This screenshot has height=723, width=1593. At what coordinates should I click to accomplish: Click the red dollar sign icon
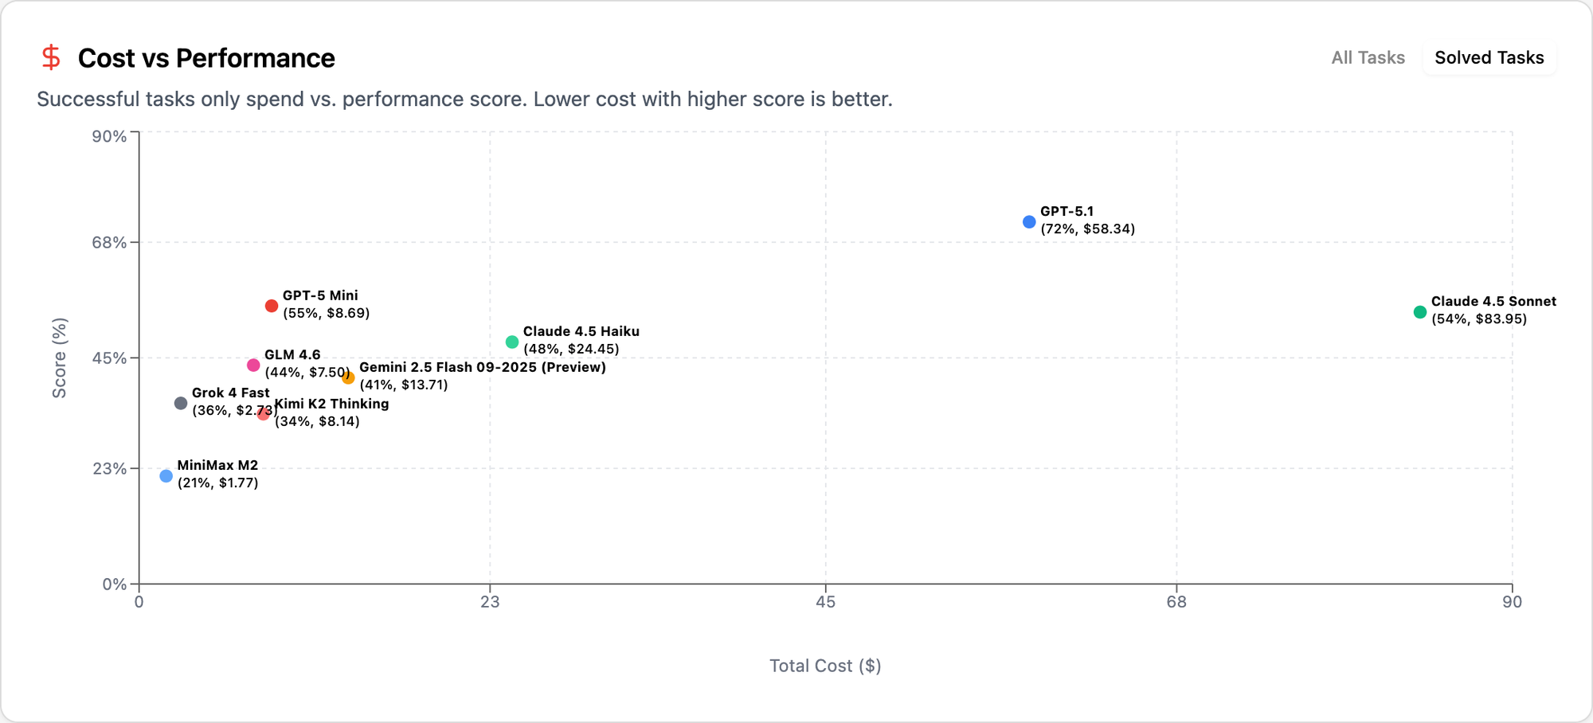point(51,57)
